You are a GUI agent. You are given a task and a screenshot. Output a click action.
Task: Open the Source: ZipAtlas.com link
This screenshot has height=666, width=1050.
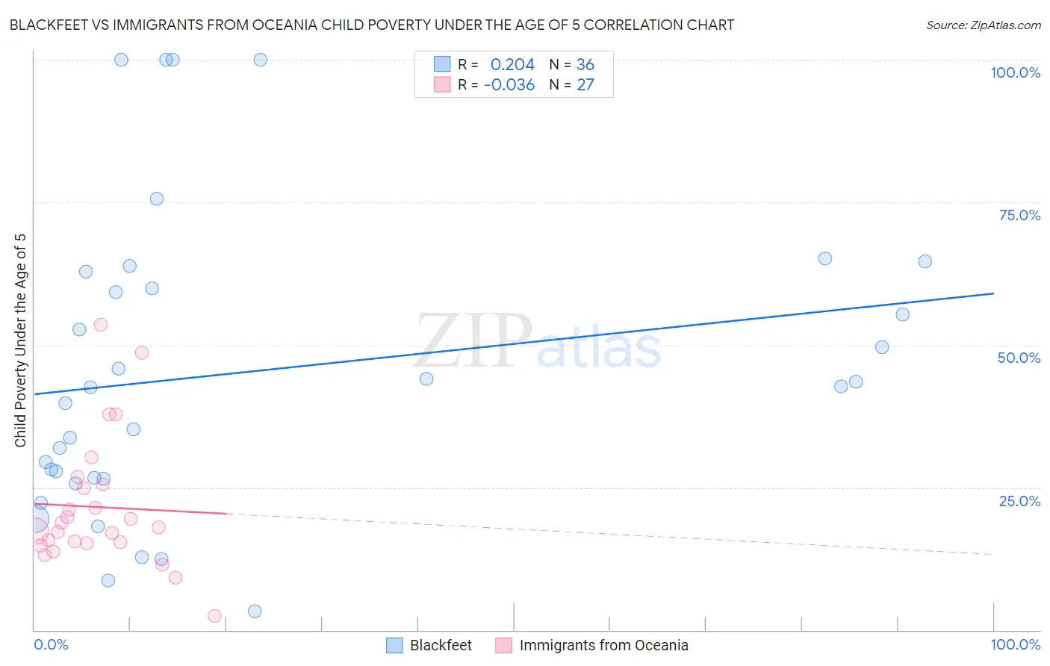click(984, 25)
